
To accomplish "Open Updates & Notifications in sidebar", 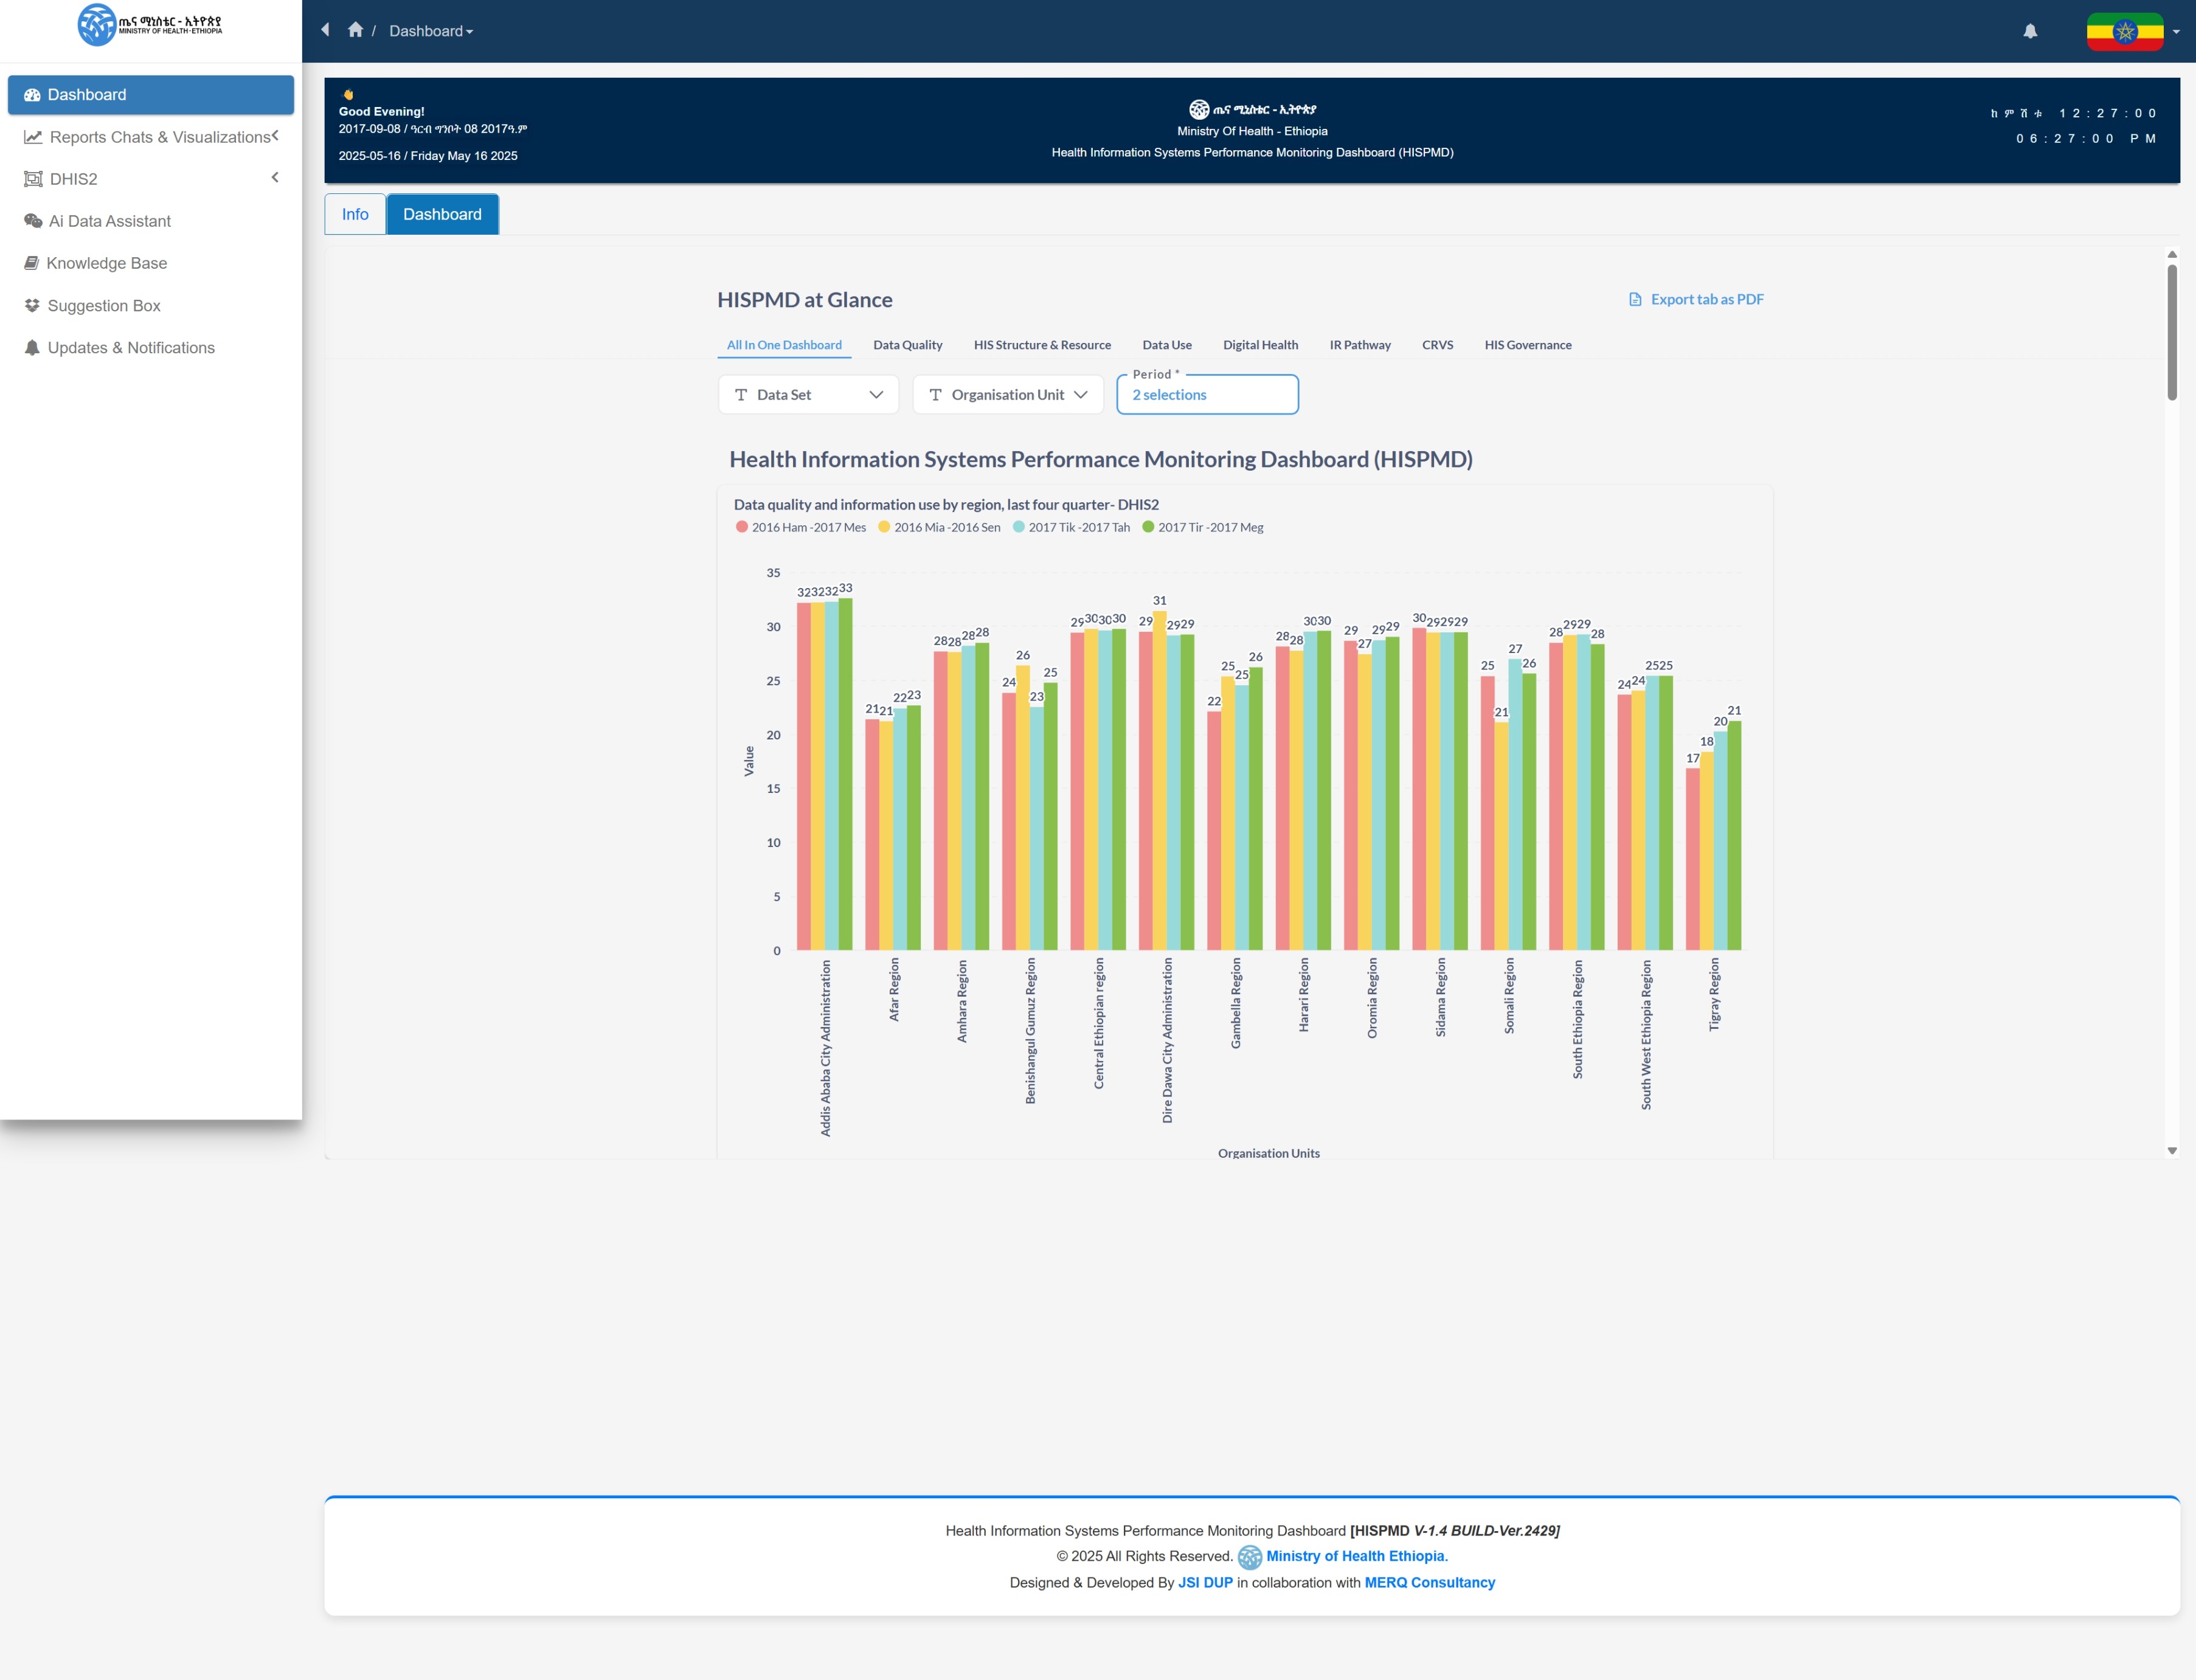I will click(130, 347).
